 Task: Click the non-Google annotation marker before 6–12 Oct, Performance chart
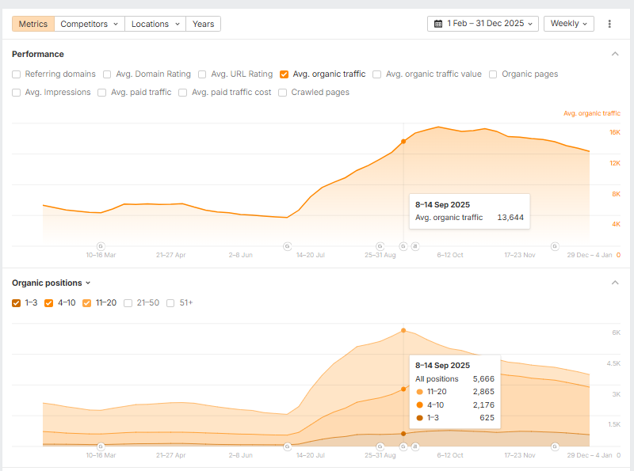coord(414,246)
